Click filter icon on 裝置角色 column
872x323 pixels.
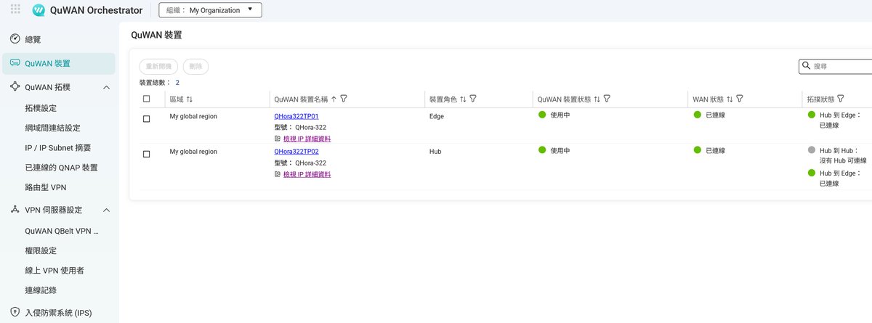coord(473,99)
